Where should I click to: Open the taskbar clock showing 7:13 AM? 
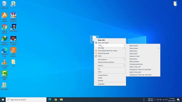[x=172, y=99]
